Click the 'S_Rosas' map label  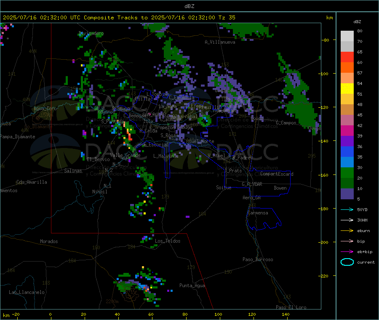[x=169, y=135]
